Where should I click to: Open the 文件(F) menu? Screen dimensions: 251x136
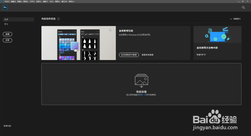tap(7, 2)
